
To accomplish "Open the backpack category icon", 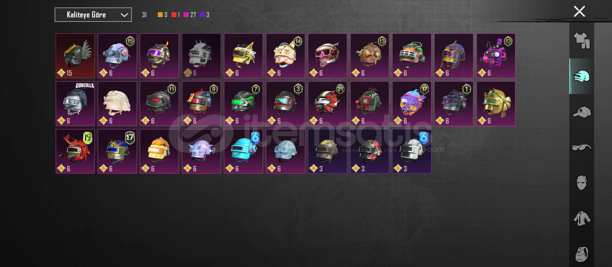I will point(582,254).
